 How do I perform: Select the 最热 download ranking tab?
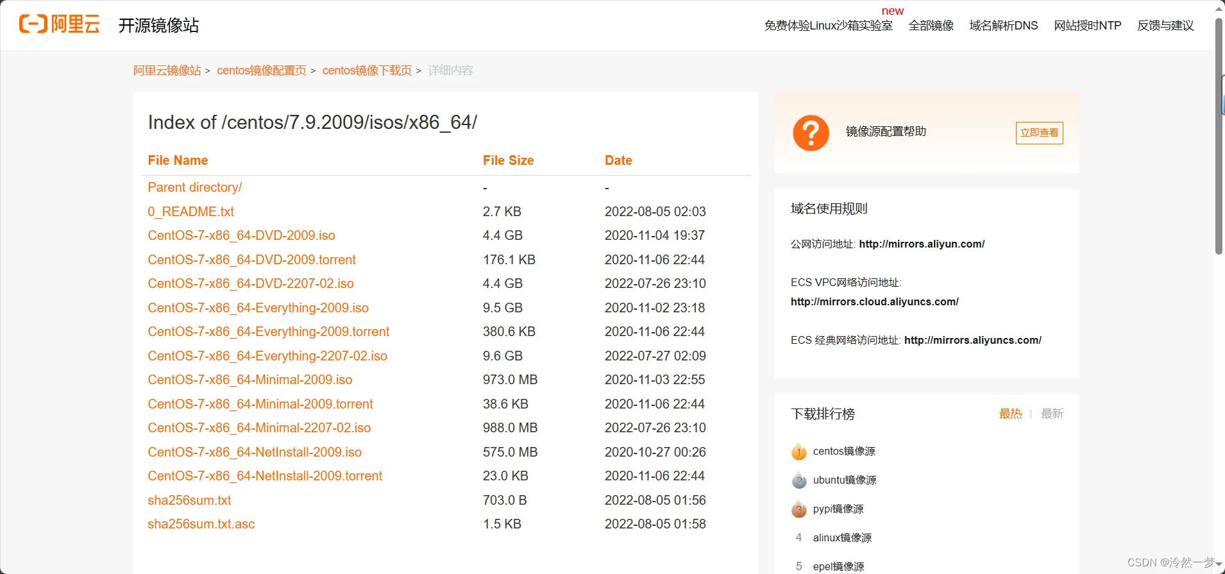pos(1010,414)
